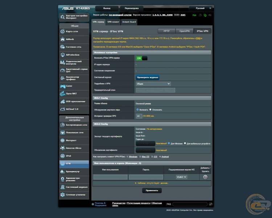Select Disable (Отключить) dead peer detection
Screen dimensions: 272x218
(x=151, y=110)
